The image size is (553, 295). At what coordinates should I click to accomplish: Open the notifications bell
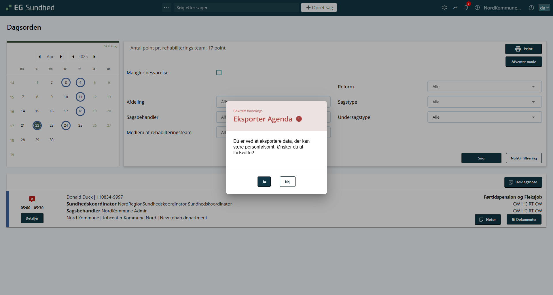(466, 8)
